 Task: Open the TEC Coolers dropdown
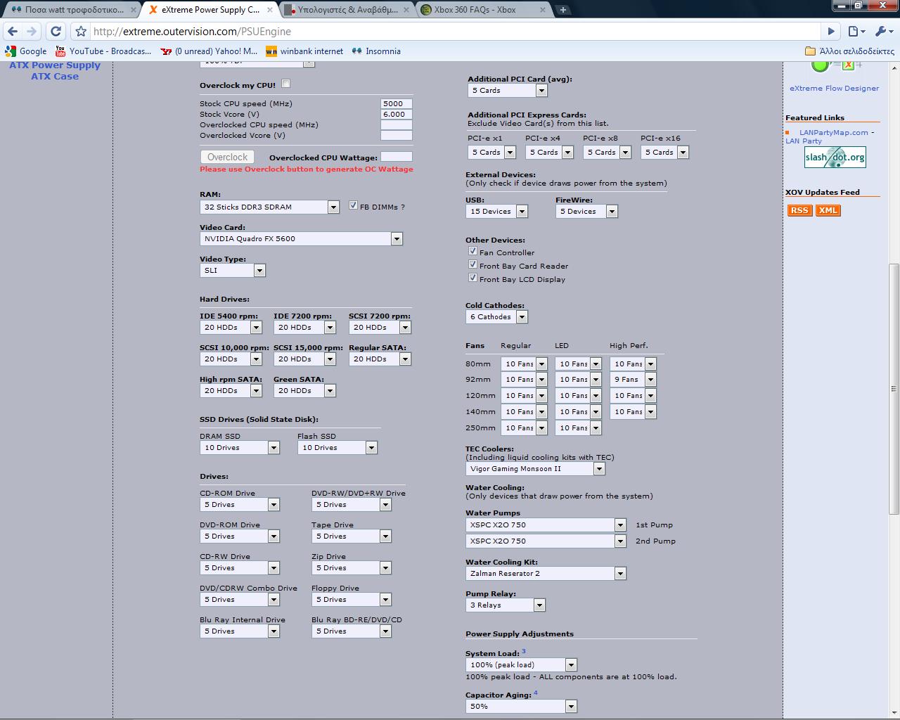[536, 469]
